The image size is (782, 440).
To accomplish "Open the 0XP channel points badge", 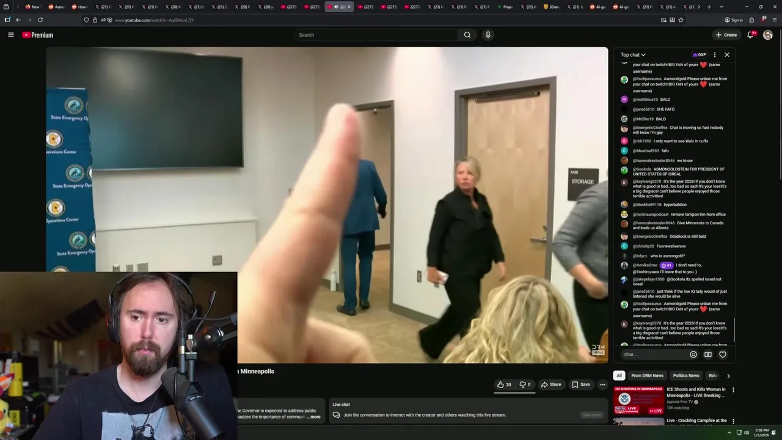I will [700, 55].
